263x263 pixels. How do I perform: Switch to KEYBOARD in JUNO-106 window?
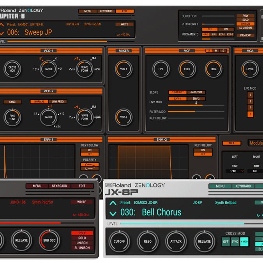click(59, 186)
